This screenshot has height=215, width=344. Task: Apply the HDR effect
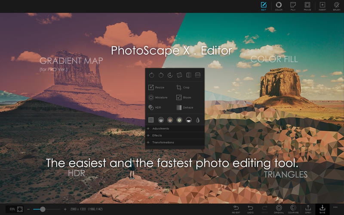coord(155,107)
